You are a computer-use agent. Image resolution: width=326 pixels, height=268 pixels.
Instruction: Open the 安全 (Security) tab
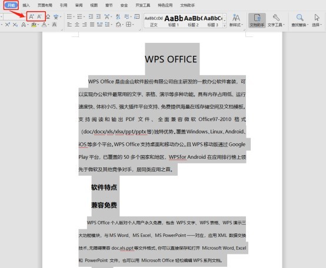pyautogui.click(x=124, y=5)
